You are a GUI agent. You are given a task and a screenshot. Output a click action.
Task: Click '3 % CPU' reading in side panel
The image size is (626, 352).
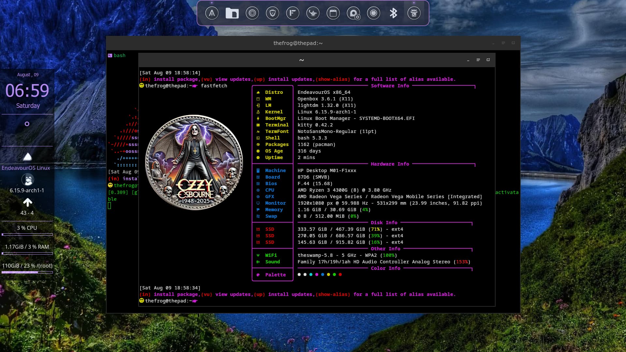click(27, 228)
